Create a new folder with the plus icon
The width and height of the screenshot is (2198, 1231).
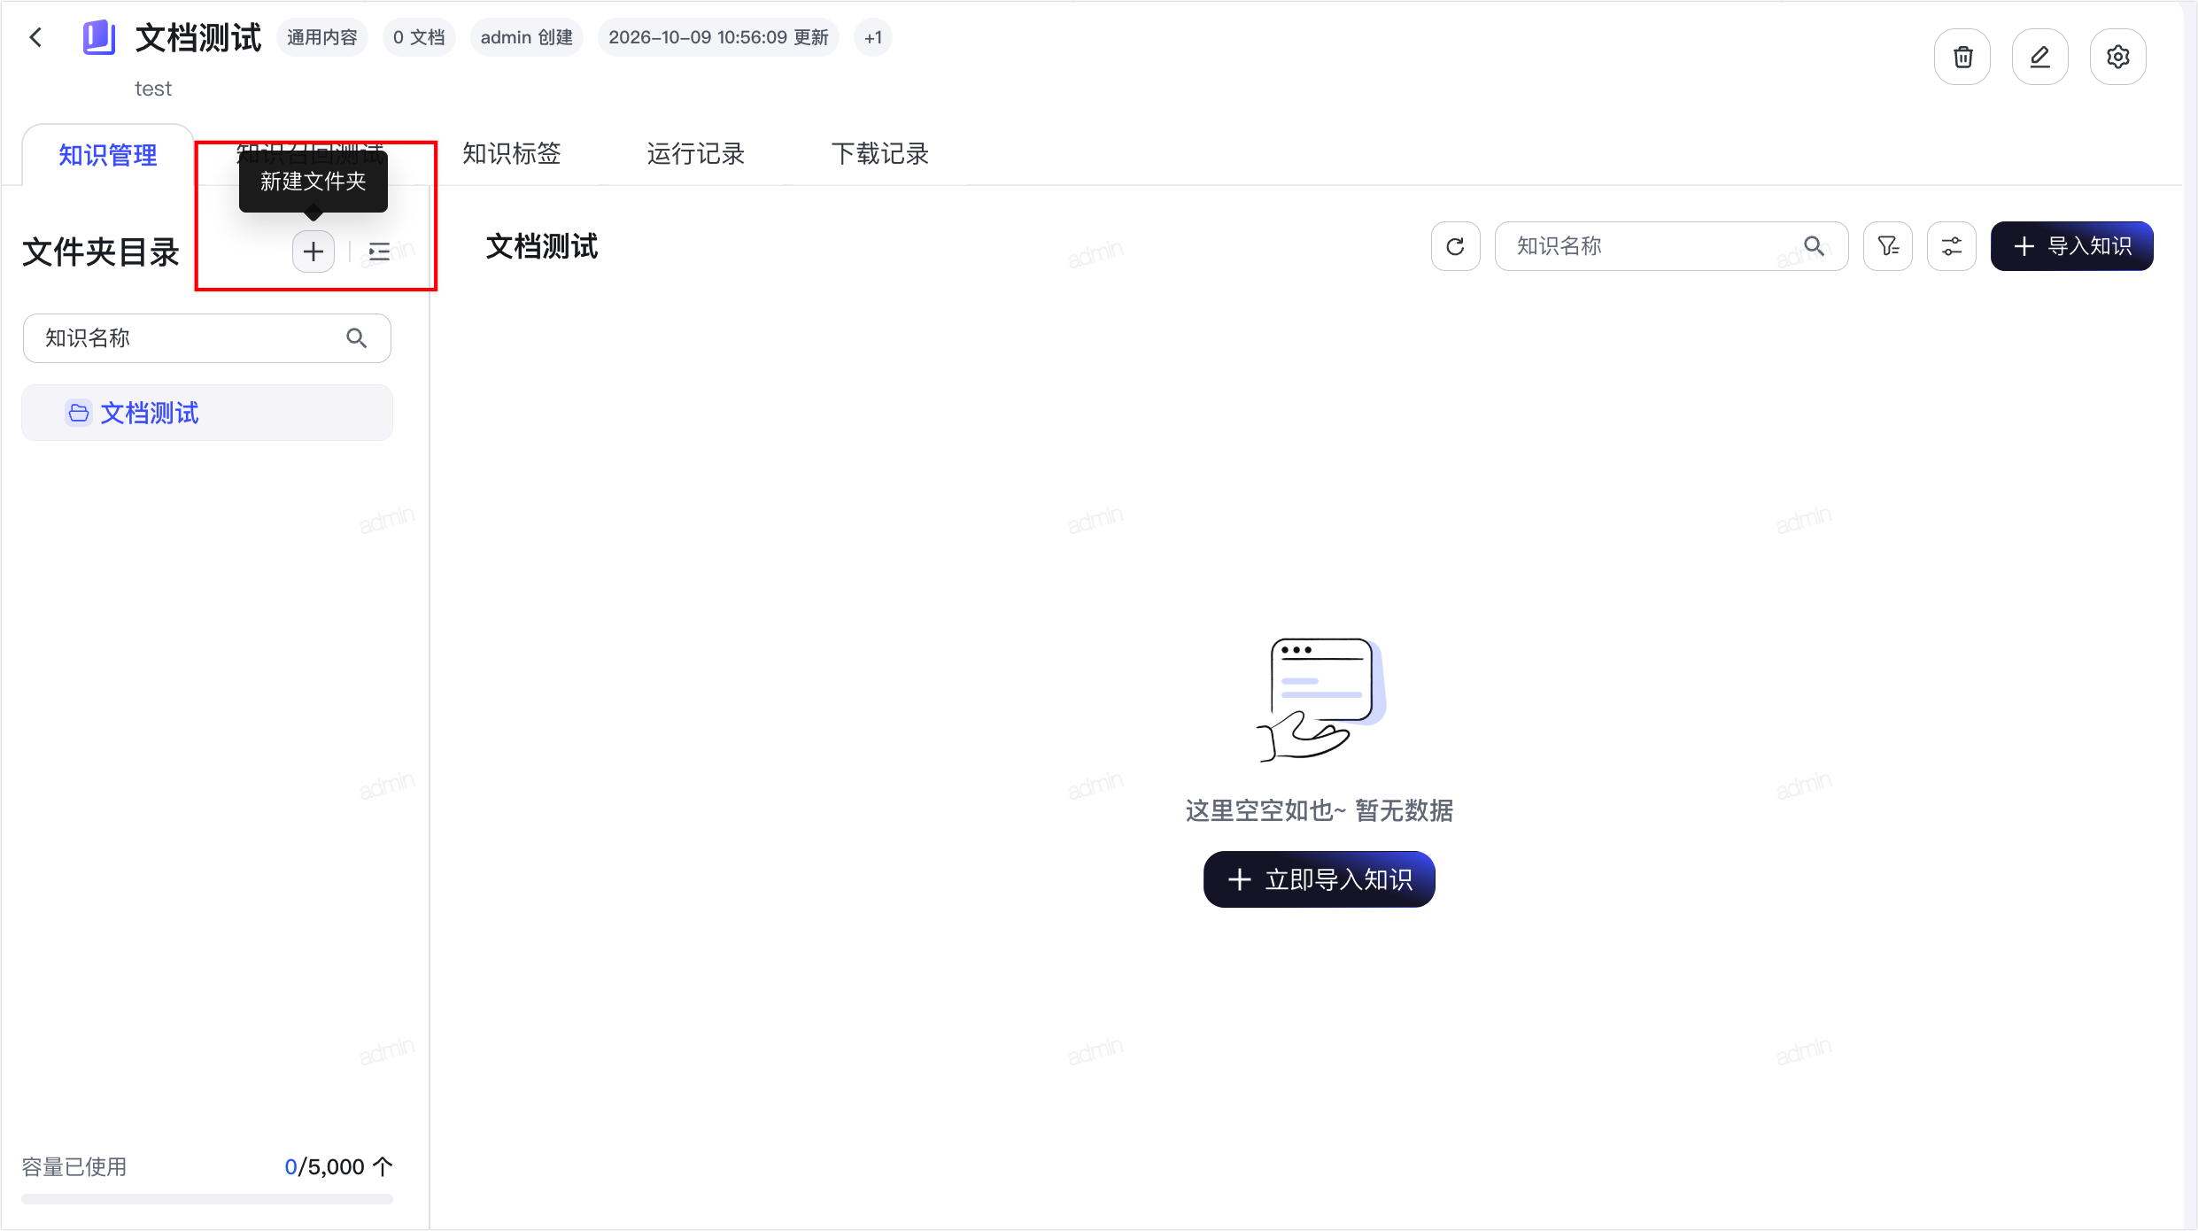pyautogui.click(x=313, y=252)
